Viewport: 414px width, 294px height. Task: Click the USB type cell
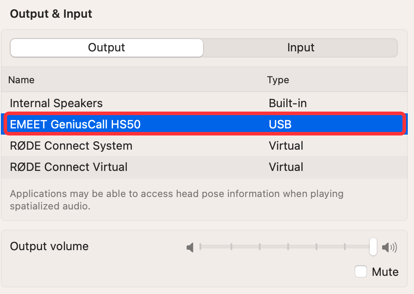pyautogui.click(x=280, y=124)
